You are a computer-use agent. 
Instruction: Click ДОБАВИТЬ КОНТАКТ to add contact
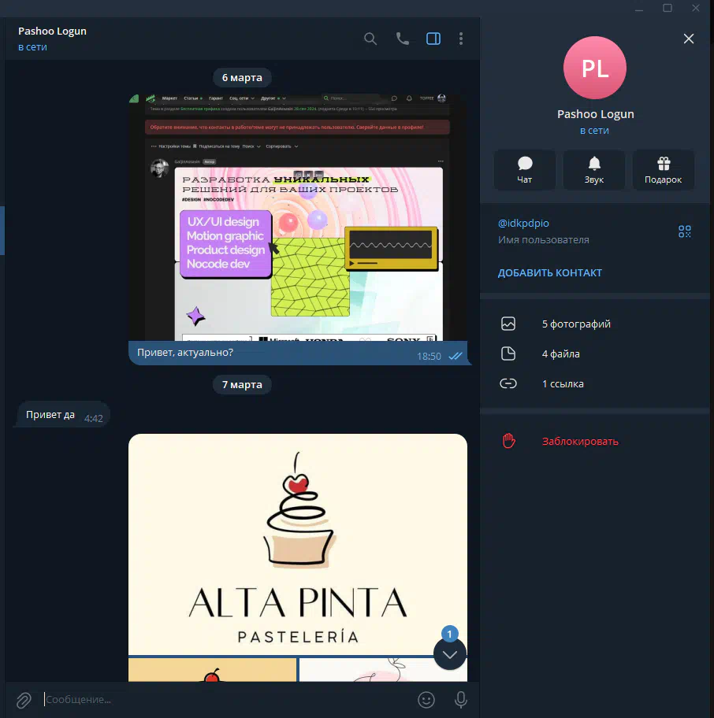coord(549,273)
